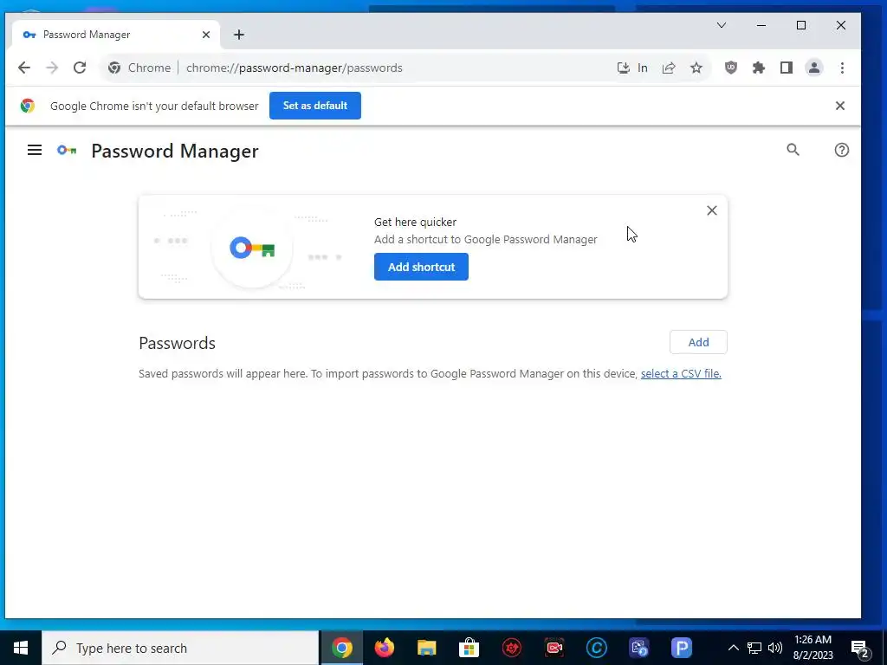
Task: Click the taskbar search box
Action: coord(180,648)
